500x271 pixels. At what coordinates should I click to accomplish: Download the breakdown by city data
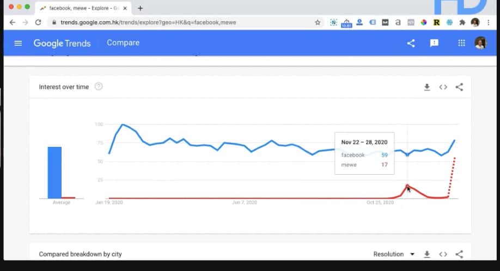tap(427, 254)
